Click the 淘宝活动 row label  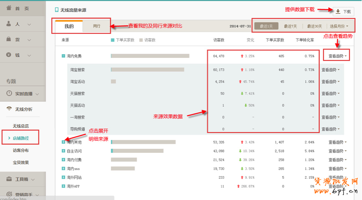pyautogui.click(x=78, y=82)
